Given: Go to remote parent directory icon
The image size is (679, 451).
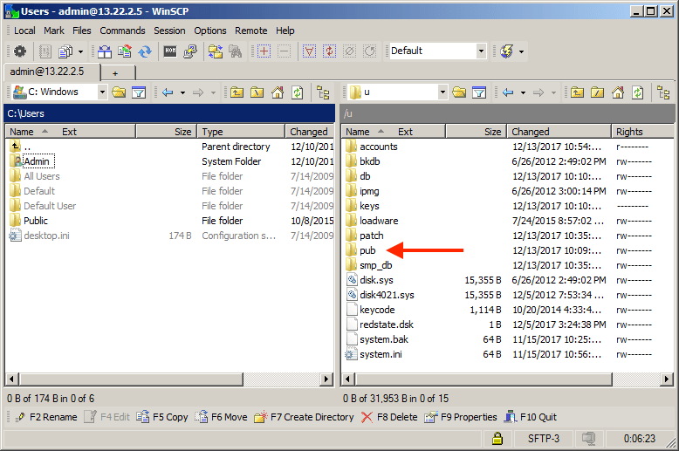Looking at the screenshot, I should pyautogui.click(x=578, y=92).
